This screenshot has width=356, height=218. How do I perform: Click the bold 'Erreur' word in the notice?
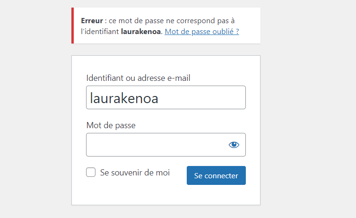[x=92, y=21]
